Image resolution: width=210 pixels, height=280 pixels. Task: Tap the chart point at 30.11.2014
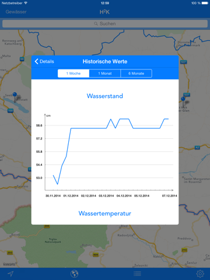pyautogui.click(x=53, y=175)
